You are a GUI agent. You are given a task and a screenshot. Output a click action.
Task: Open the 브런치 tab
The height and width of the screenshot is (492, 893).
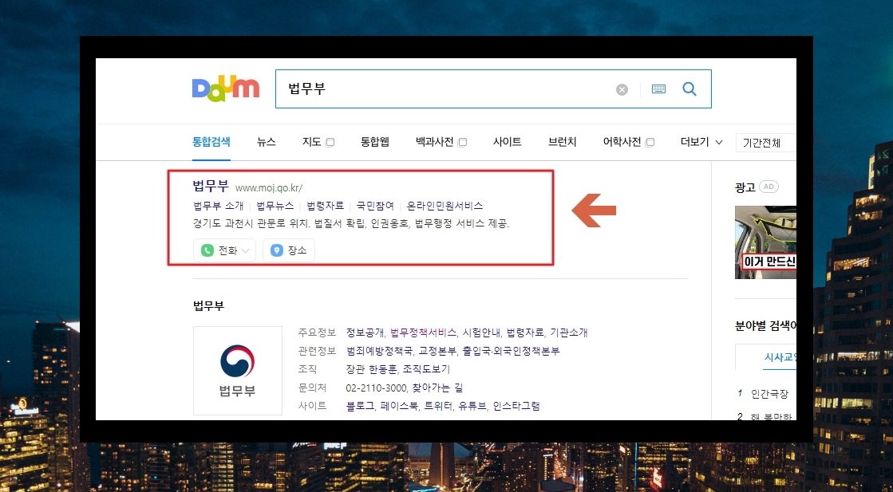[x=562, y=142]
